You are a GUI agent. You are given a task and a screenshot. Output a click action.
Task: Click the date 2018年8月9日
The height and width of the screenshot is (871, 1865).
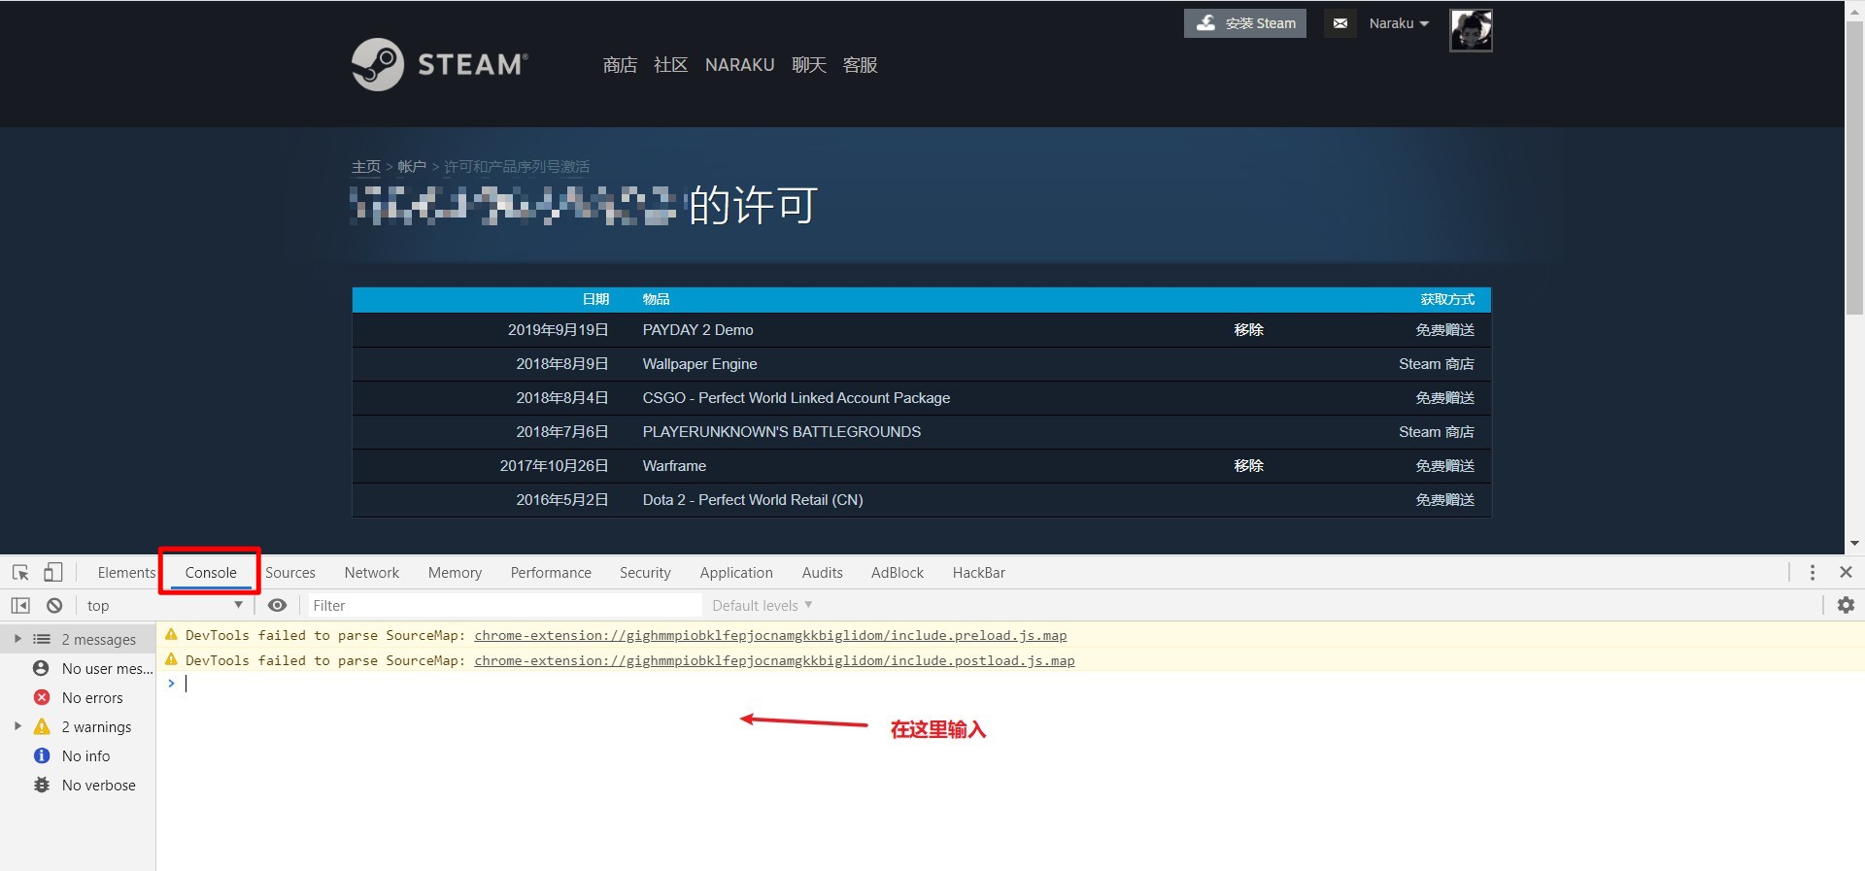562,364
